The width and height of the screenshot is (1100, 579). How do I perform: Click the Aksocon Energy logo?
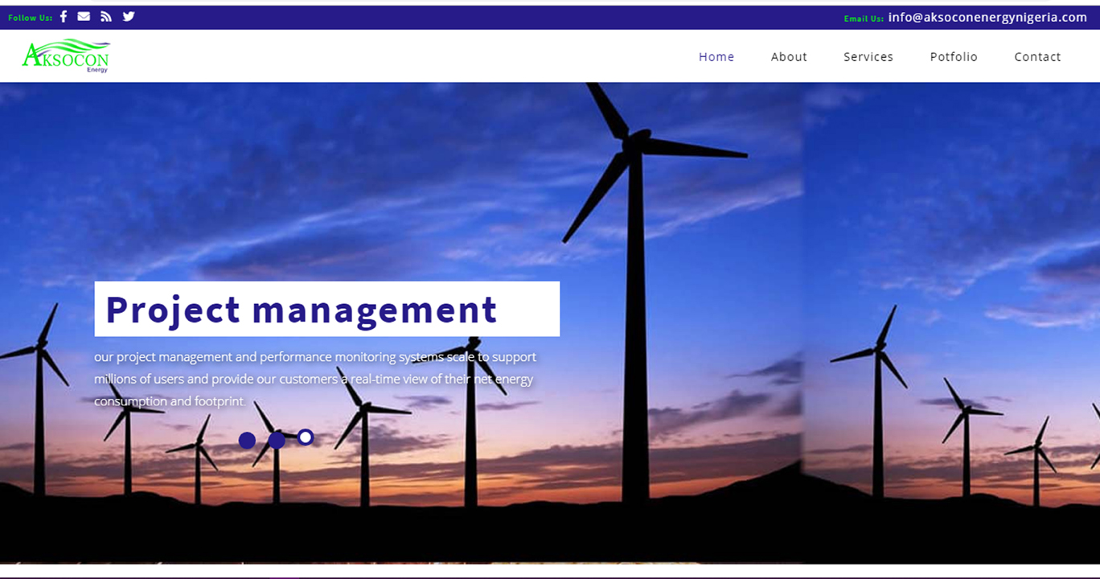[66, 56]
